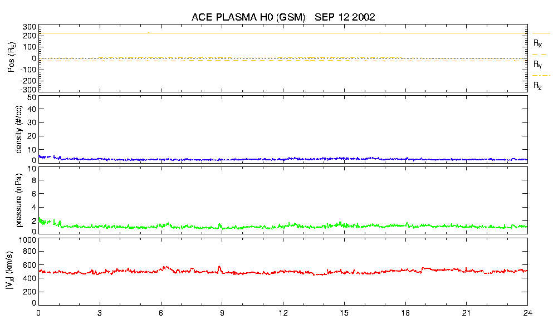553x334 pixels.
Task: Select the Ry legend entry
Action: pos(537,65)
